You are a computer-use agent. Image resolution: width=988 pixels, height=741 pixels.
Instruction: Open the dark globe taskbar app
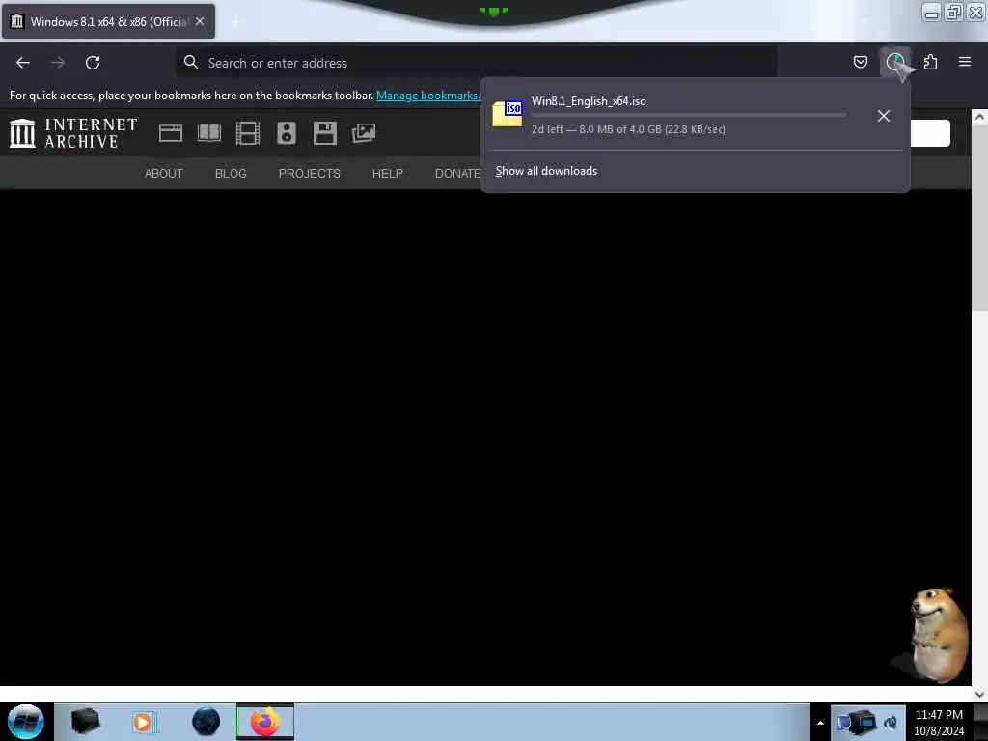(x=206, y=722)
